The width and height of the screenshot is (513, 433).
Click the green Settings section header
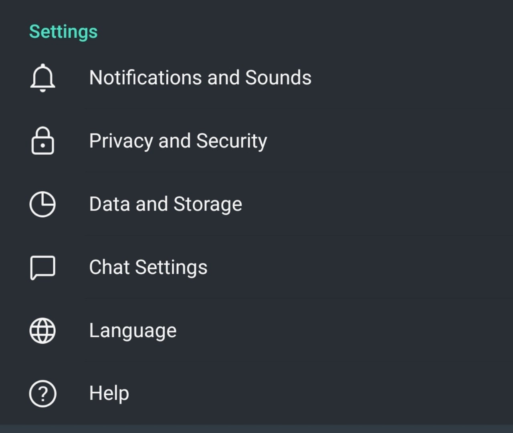coord(63,32)
